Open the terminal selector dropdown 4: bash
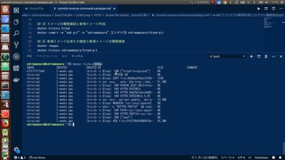 click(x=227, y=56)
